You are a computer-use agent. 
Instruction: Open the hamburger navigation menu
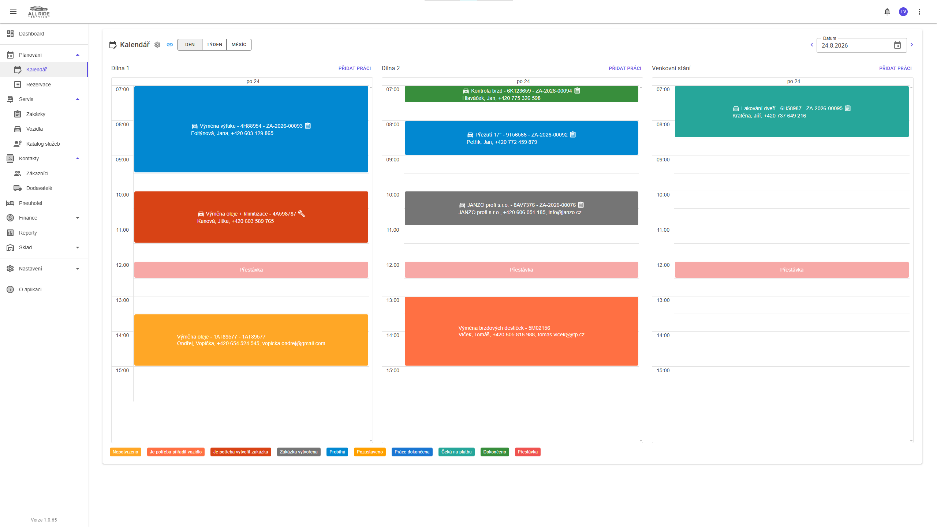pyautogui.click(x=13, y=12)
